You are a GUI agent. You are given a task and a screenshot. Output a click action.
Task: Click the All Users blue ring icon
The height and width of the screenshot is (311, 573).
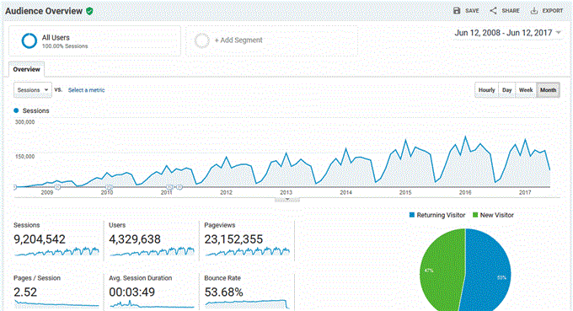point(29,40)
